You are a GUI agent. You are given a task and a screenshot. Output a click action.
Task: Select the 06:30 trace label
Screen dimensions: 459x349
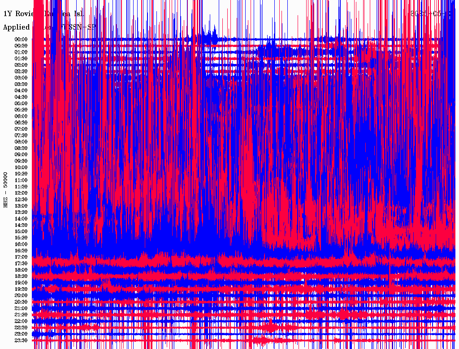coord(21,123)
